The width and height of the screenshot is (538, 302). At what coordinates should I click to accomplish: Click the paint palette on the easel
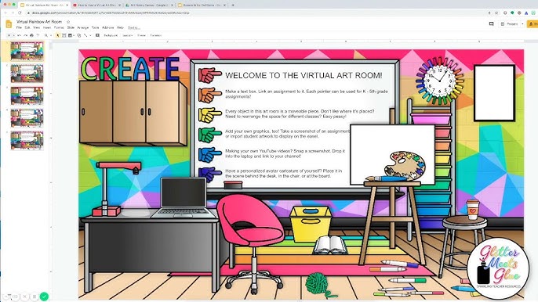pyautogui.click(x=405, y=165)
